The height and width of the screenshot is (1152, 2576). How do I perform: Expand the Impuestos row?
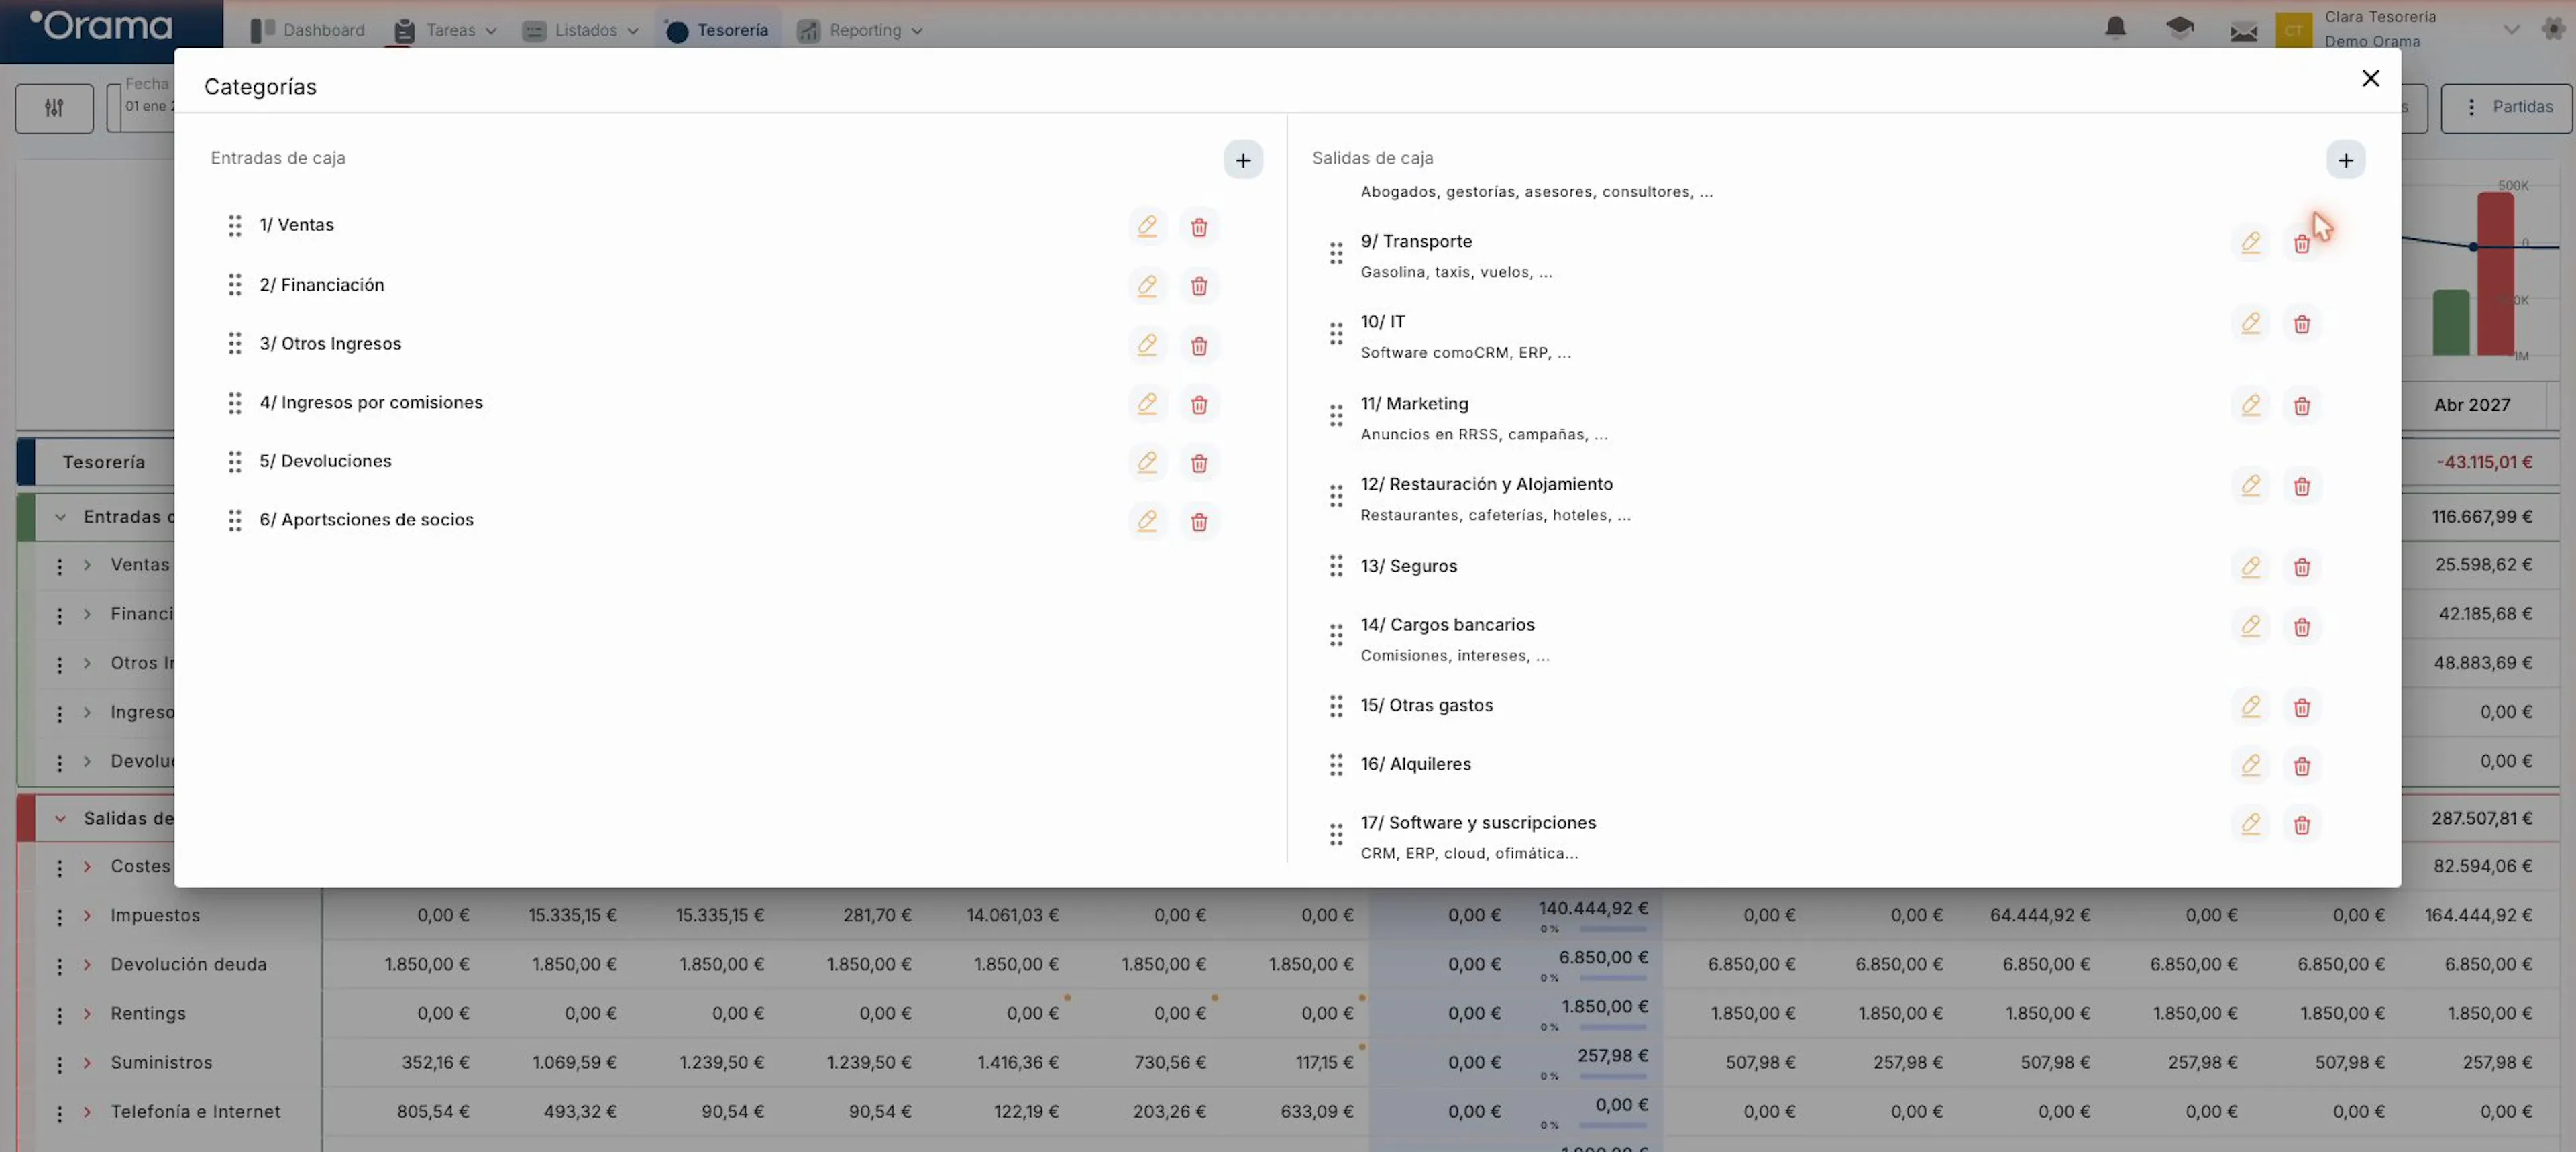(x=87, y=915)
